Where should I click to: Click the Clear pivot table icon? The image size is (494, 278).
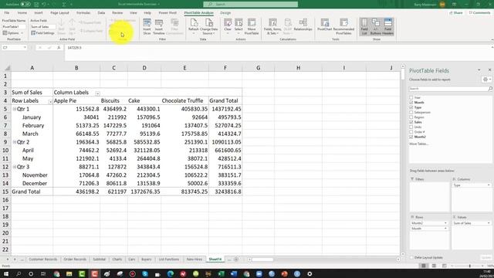coord(228,26)
